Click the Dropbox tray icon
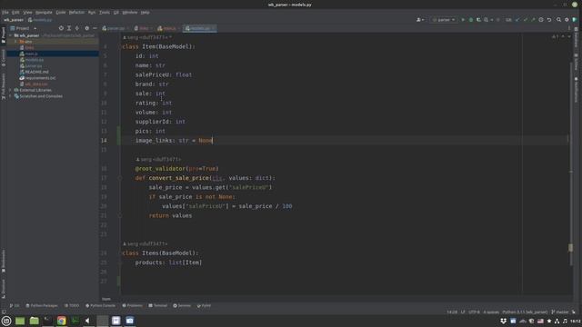This screenshot has height=327, width=582. [503, 321]
